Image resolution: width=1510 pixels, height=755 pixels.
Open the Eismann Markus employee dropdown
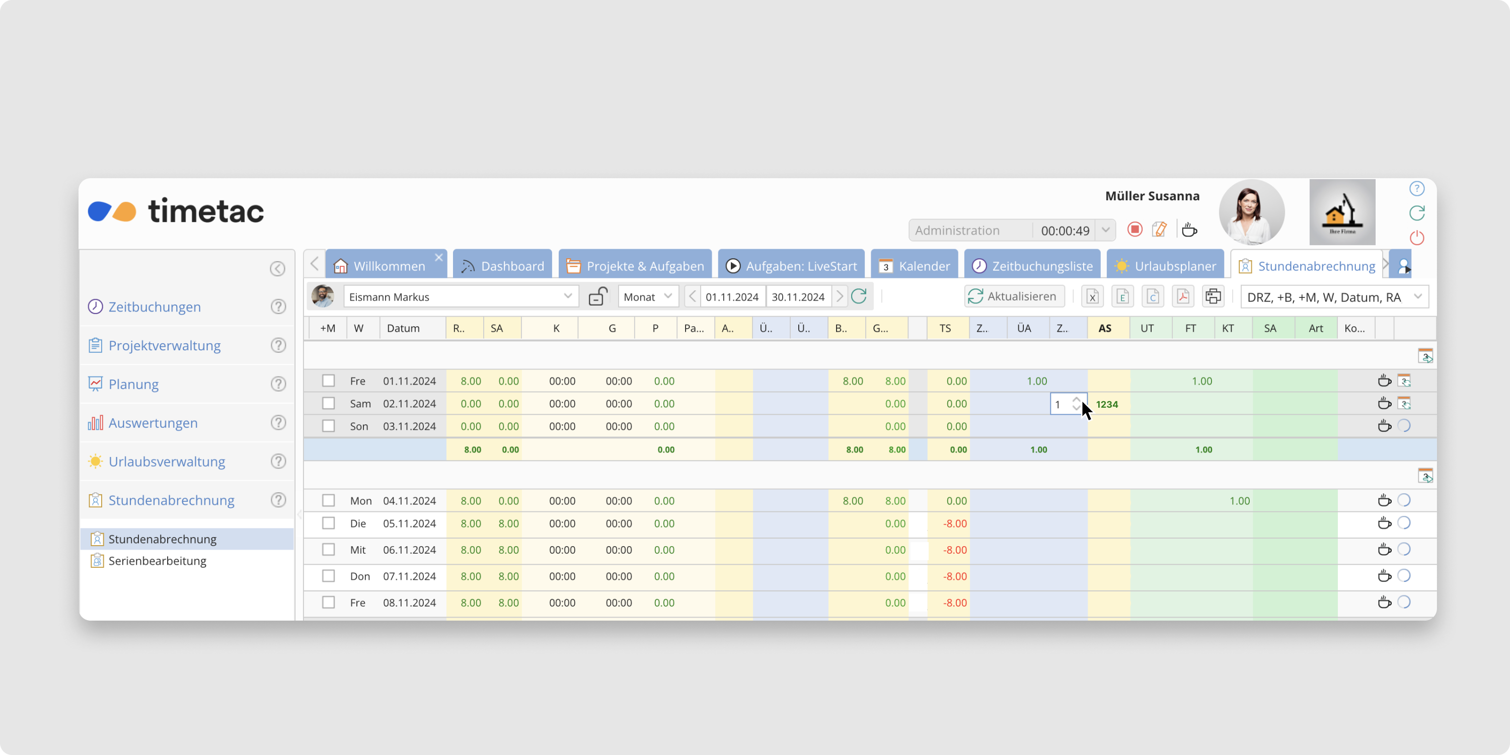coord(567,296)
